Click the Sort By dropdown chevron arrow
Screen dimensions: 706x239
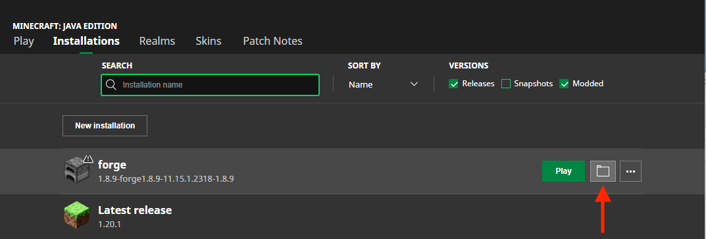pos(415,84)
